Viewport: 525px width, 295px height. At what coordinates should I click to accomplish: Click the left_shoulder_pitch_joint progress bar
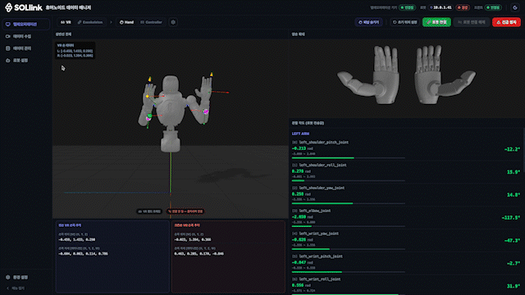pyautogui.click(x=348, y=158)
